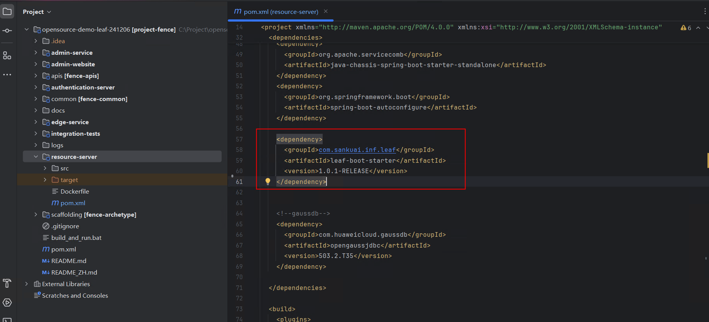Open editor tab options kebab menu
The height and width of the screenshot is (322, 709).
click(x=705, y=12)
